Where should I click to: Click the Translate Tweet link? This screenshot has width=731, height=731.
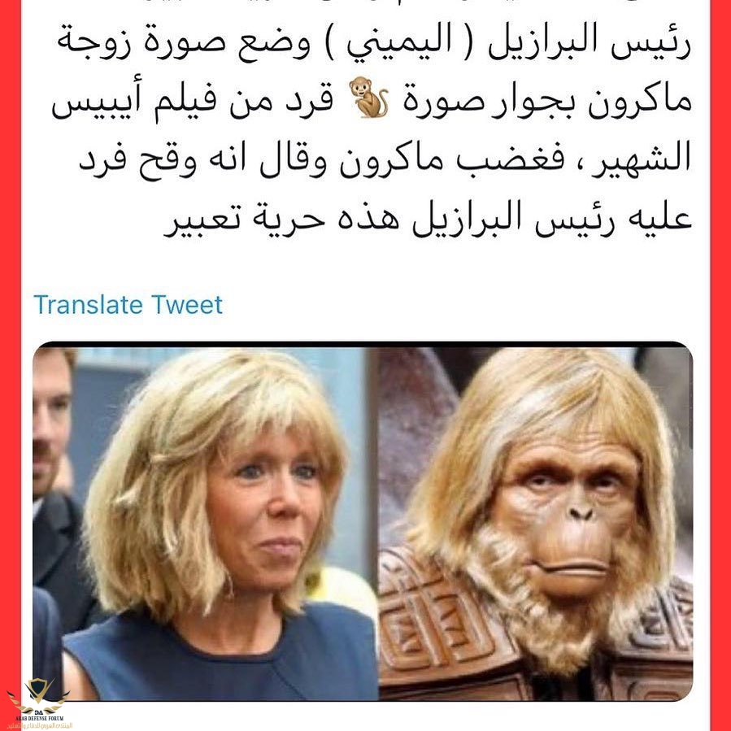tap(128, 305)
